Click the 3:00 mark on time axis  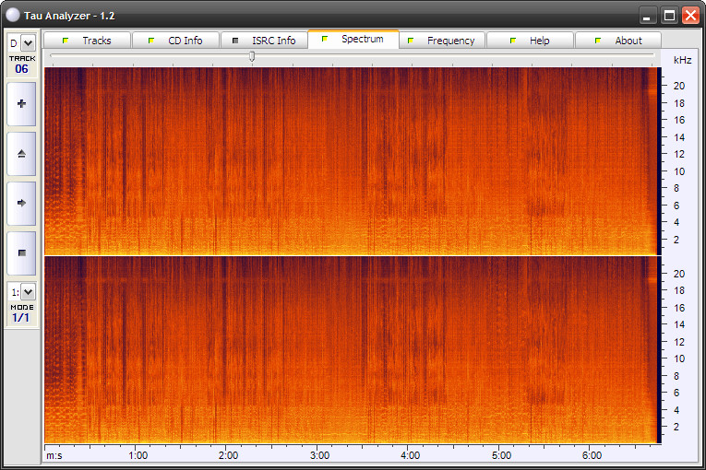coord(319,455)
